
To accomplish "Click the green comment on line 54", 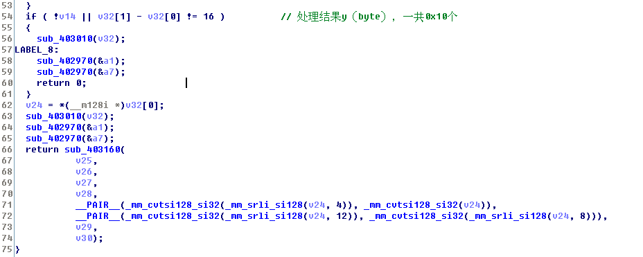I will click(369, 17).
